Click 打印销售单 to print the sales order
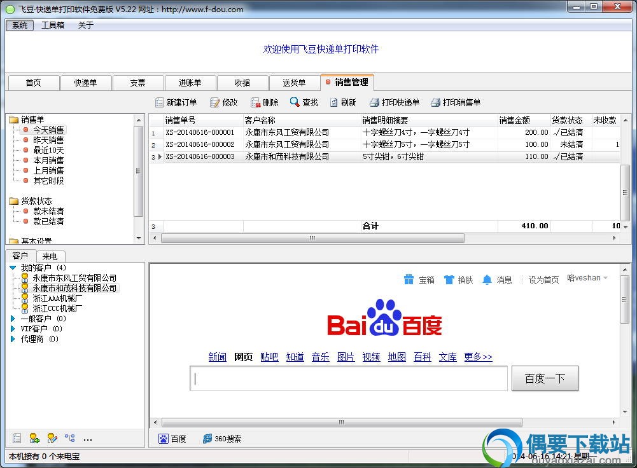The width and height of the screenshot is (637, 468). [456, 102]
